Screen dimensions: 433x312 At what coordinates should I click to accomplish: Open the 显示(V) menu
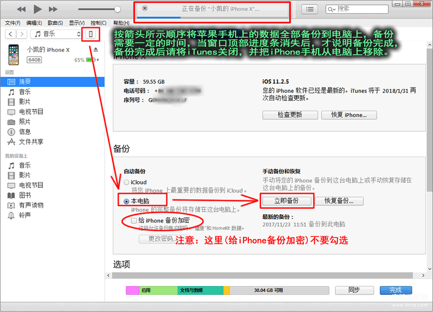click(77, 23)
